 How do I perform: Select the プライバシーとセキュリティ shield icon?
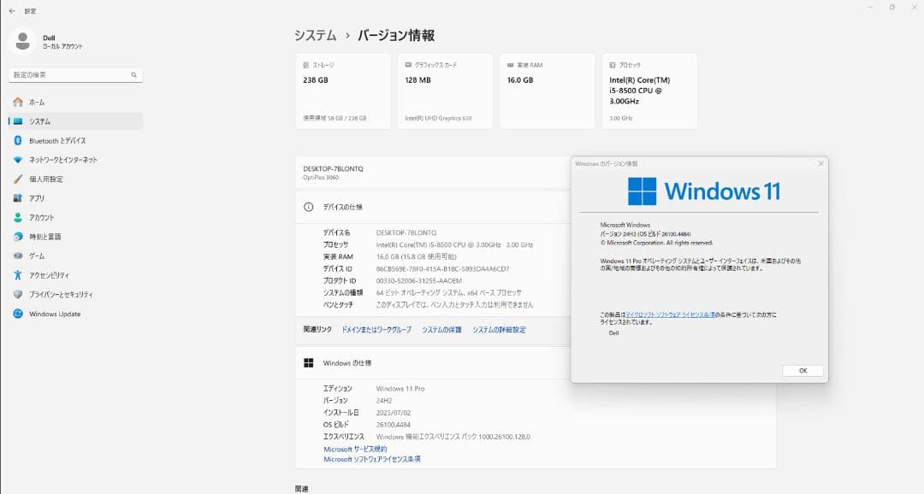pos(18,295)
